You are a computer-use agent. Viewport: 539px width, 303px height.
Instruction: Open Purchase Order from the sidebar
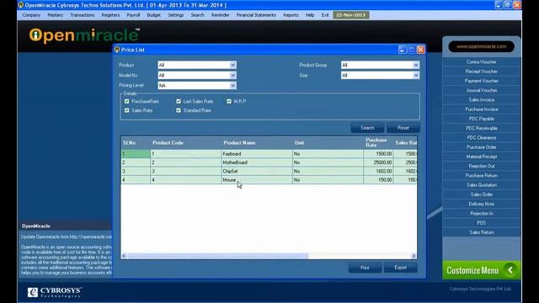click(x=481, y=147)
